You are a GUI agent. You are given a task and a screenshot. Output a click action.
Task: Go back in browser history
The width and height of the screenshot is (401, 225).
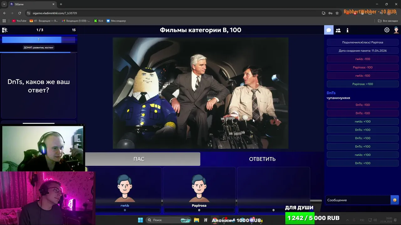tap(4, 13)
